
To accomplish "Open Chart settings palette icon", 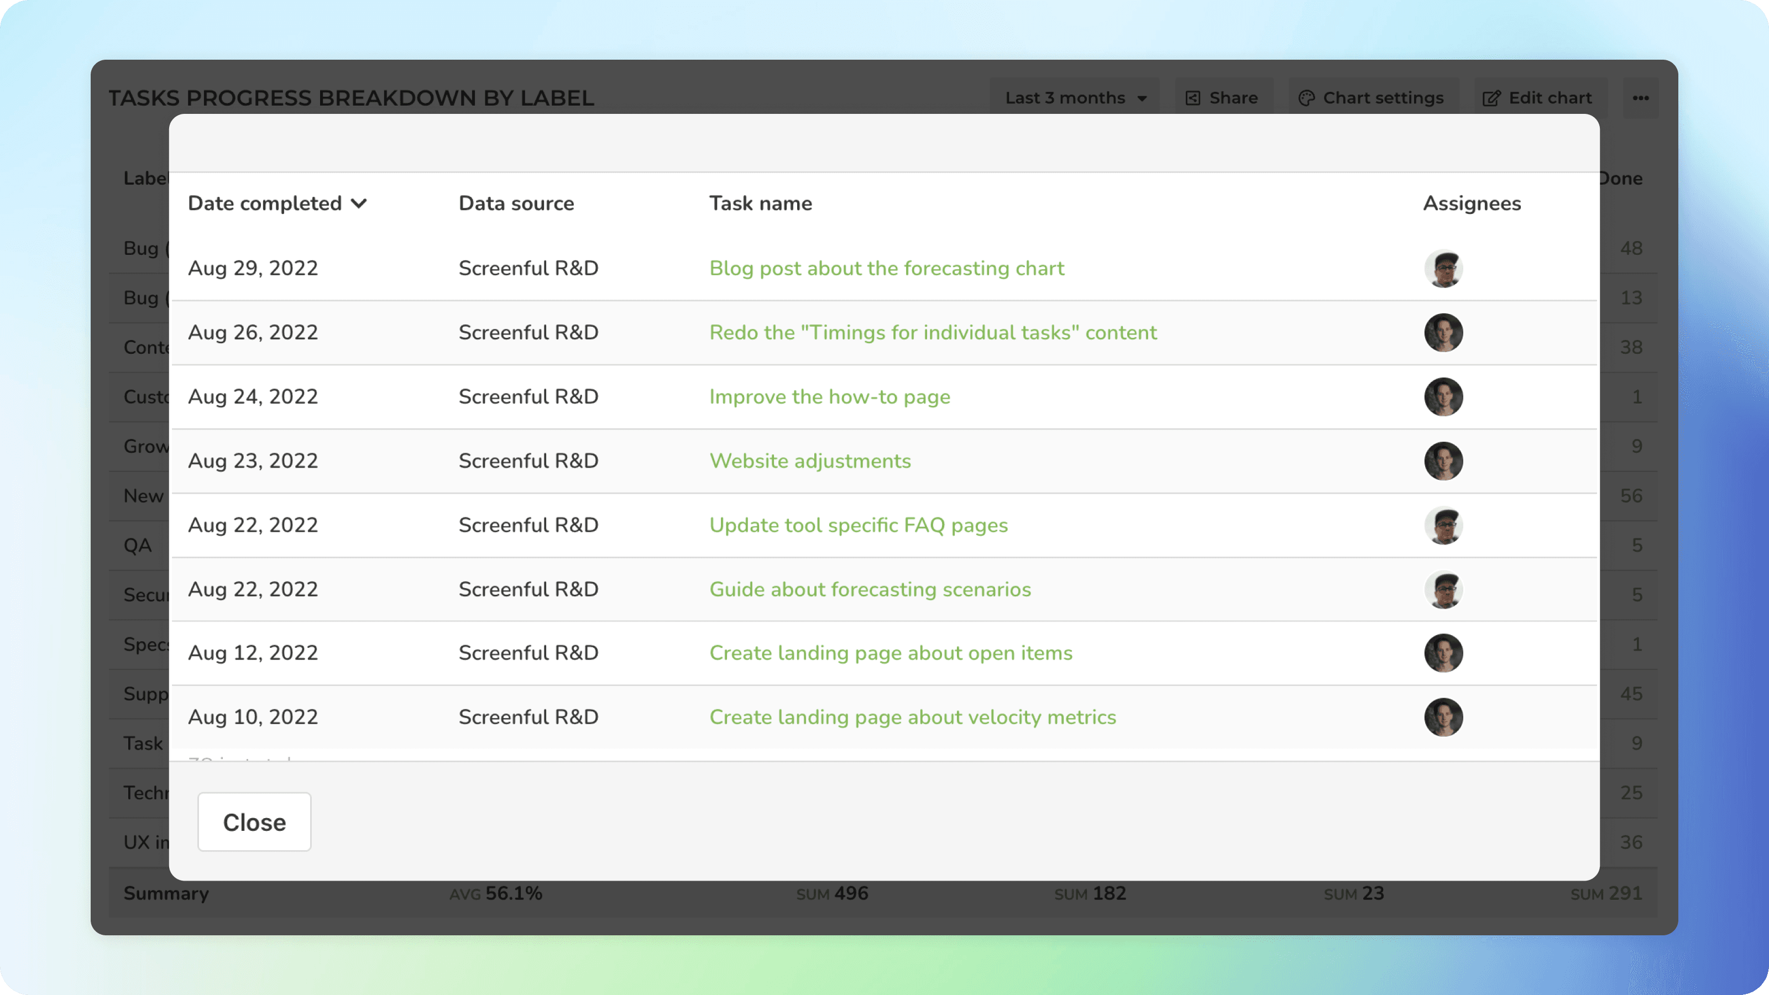I will tap(1306, 98).
